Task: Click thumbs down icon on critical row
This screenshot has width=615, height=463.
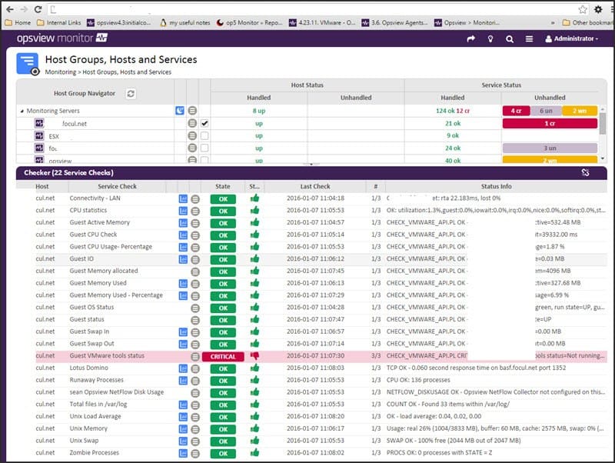Action: point(255,356)
